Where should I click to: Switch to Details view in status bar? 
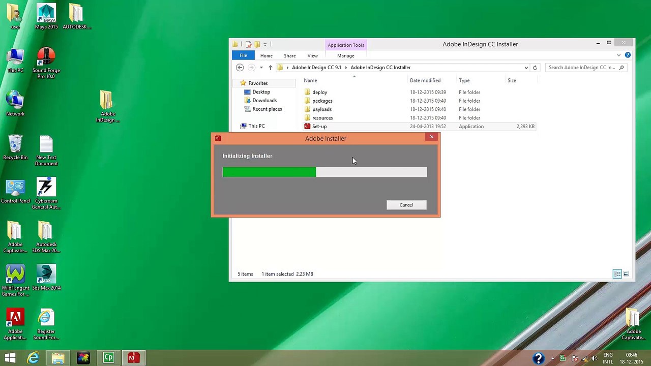point(617,274)
